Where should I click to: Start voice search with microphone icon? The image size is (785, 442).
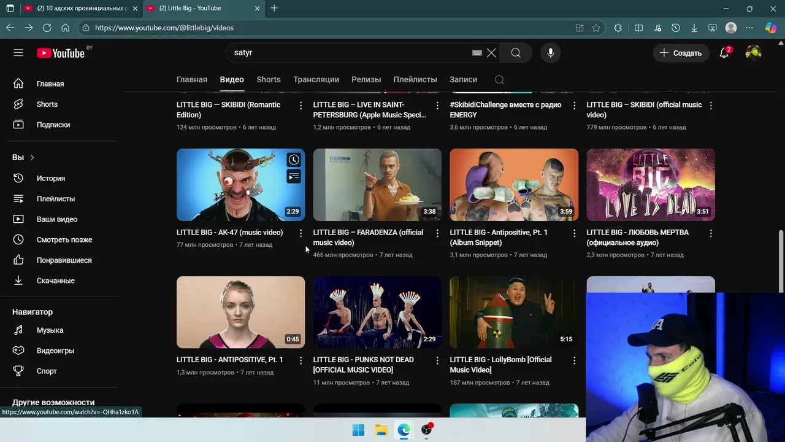[x=551, y=53]
